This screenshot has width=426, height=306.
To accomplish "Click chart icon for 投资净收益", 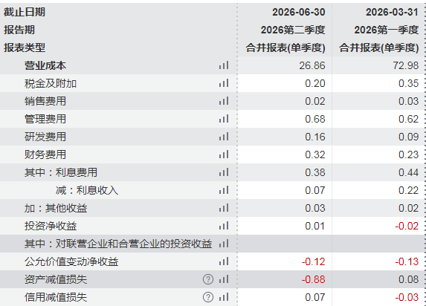I will [224, 226].
